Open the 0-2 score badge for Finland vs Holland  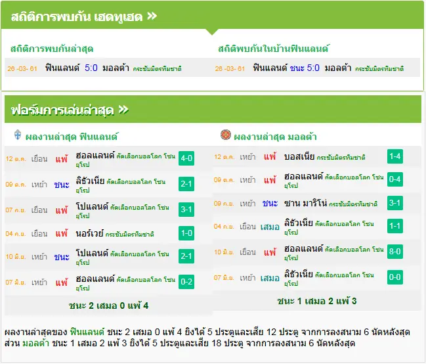coord(186,282)
